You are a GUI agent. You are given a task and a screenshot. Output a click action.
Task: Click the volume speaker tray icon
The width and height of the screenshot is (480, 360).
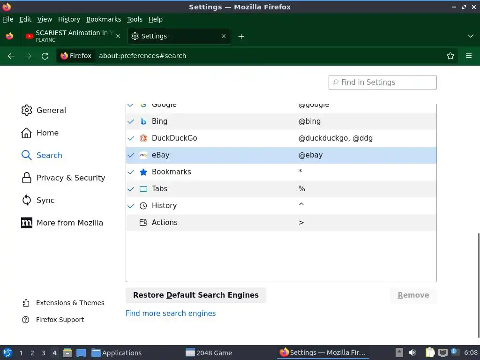(412, 352)
